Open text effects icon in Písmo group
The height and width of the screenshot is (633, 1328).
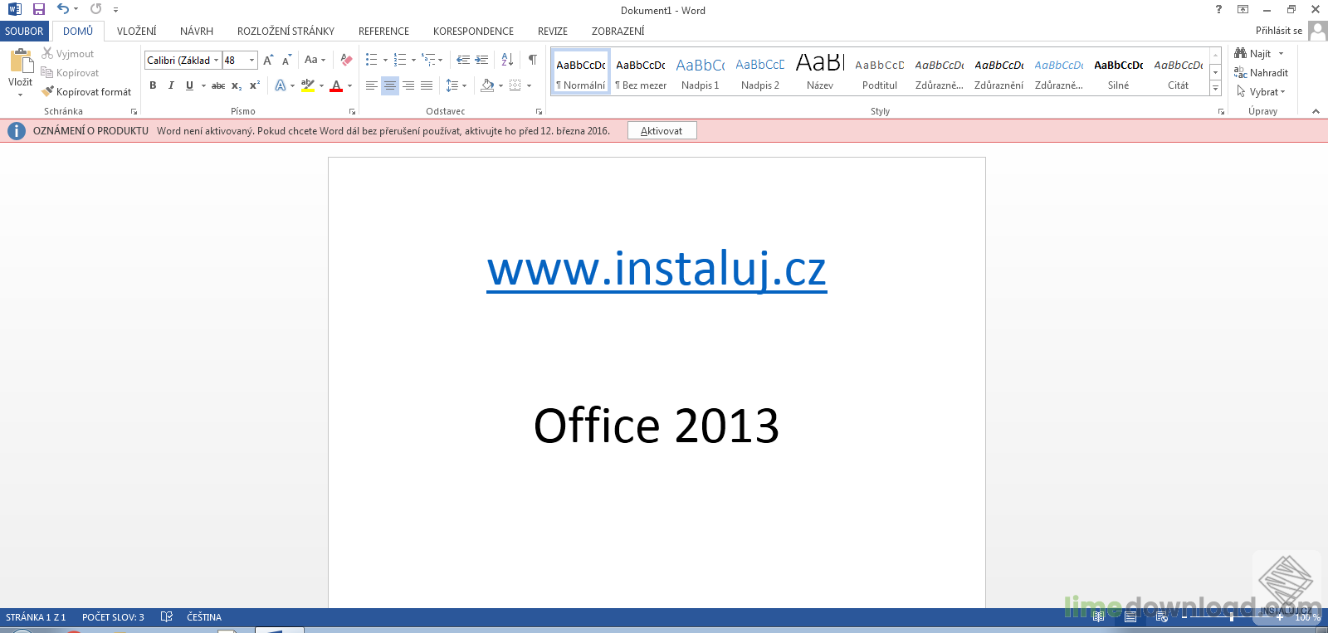pyautogui.click(x=281, y=85)
